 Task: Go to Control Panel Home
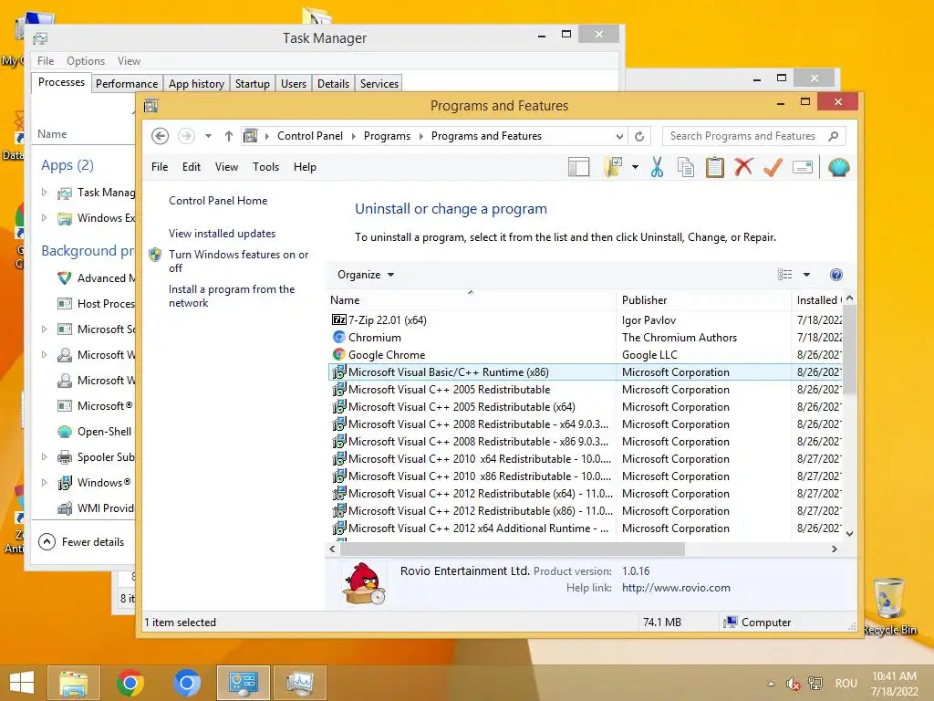tap(218, 201)
